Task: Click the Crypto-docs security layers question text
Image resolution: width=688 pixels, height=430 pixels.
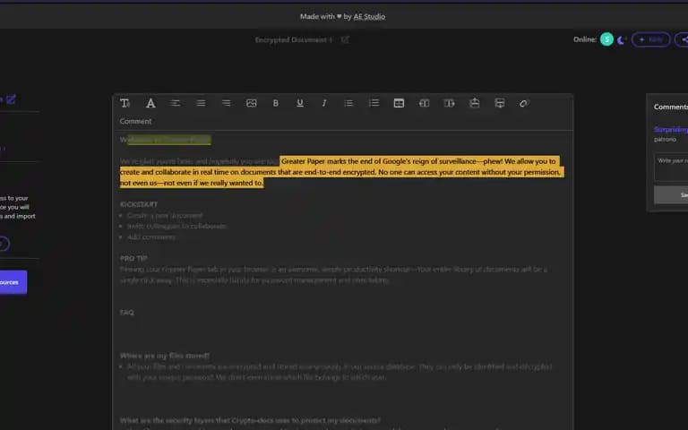Action: (x=250, y=420)
